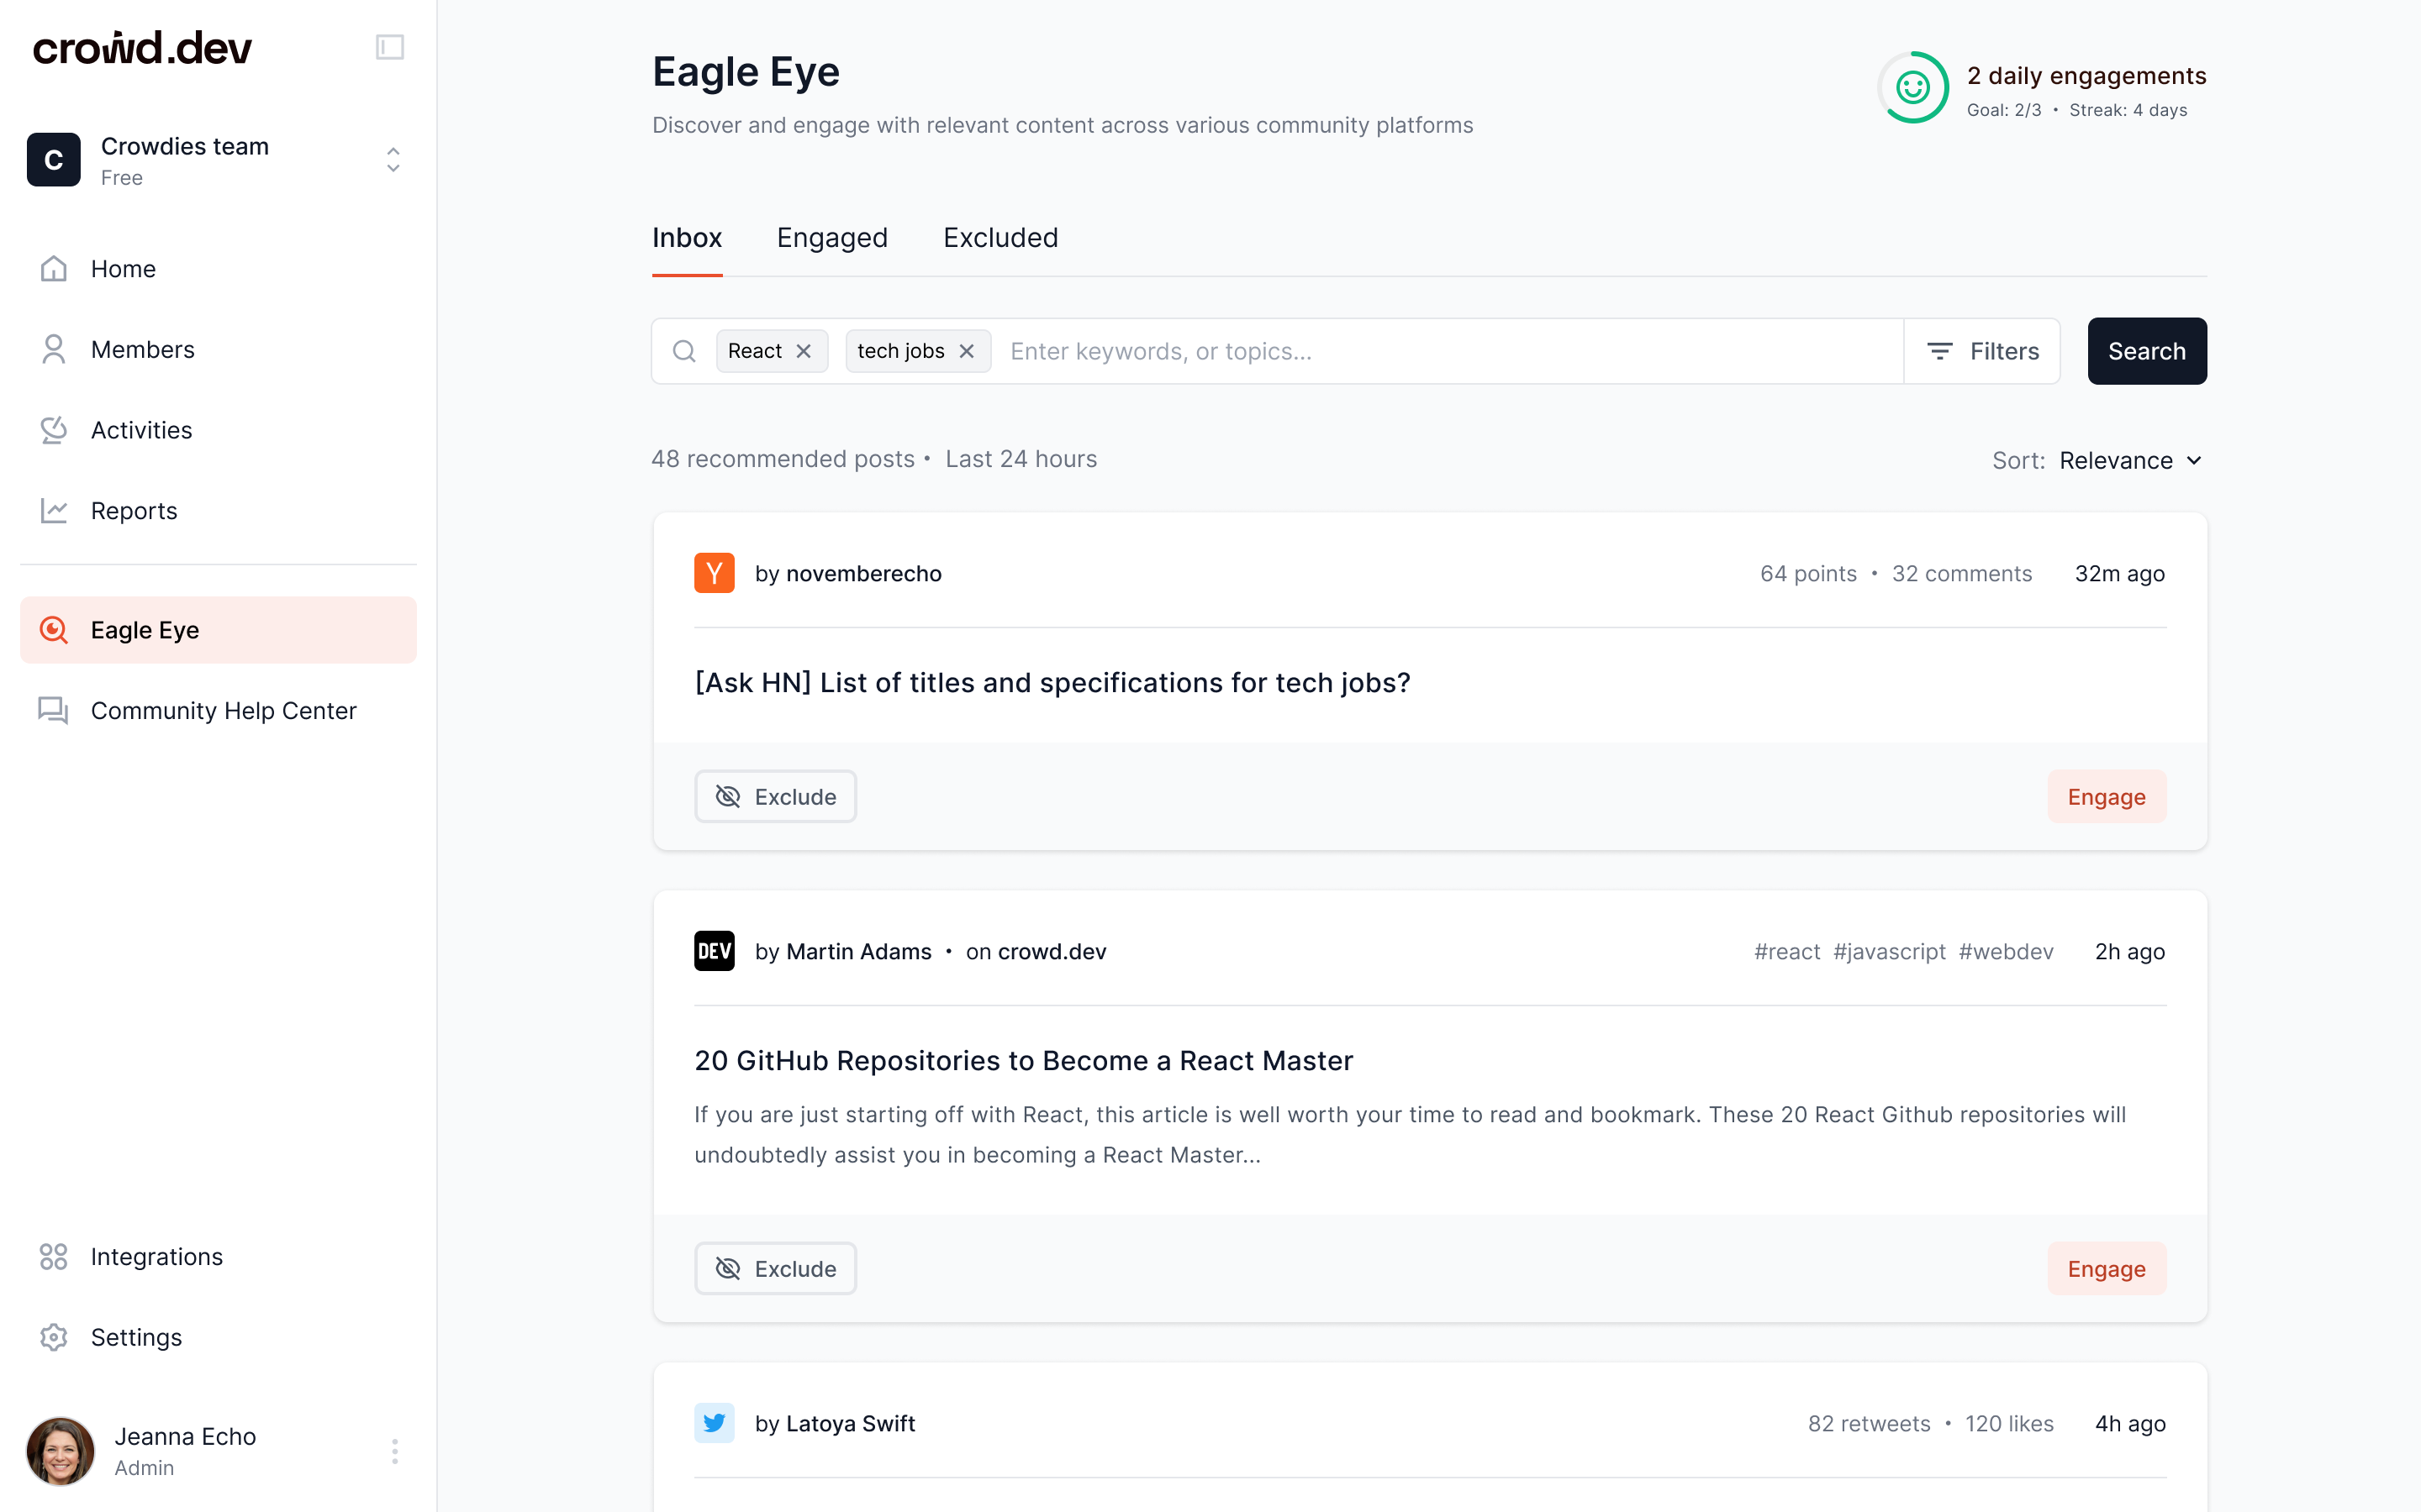Switch to the Excluded tab
Viewport: 2421px width, 1512px height.
click(1000, 238)
